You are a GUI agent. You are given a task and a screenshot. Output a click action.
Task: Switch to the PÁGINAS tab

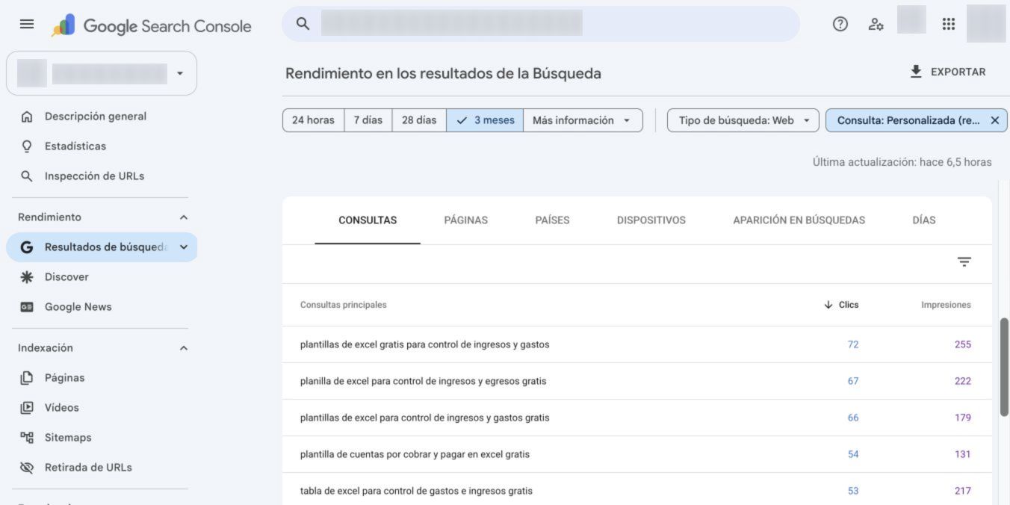[466, 220]
